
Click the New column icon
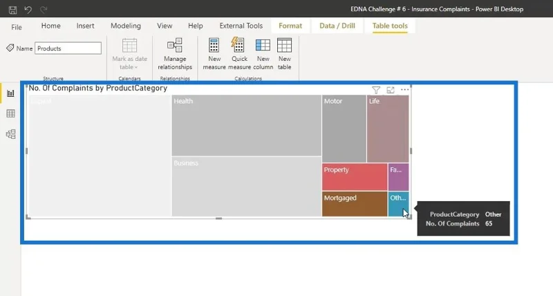(263, 45)
